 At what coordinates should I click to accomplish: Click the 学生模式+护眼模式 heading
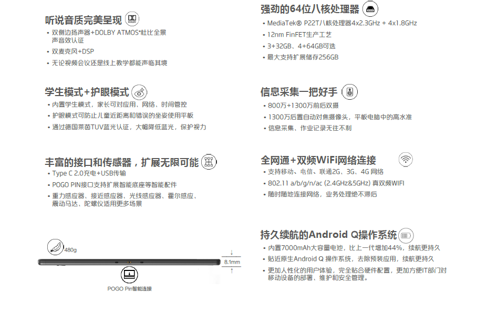(x=87, y=92)
